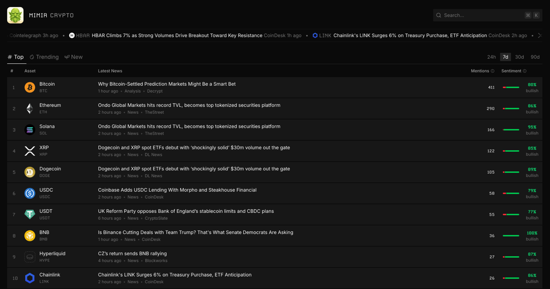Click the LINK token icon in the news ticker
This screenshot has width=550, height=289.
pos(315,35)
